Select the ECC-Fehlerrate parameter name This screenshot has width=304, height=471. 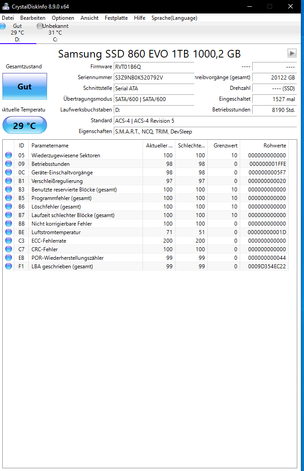pos(49,240)
